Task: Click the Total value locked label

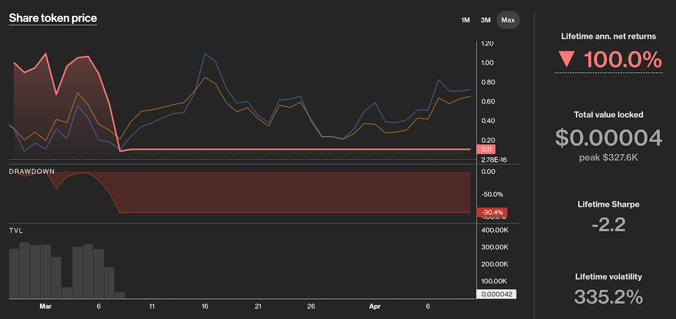Action: pos(608,114)
